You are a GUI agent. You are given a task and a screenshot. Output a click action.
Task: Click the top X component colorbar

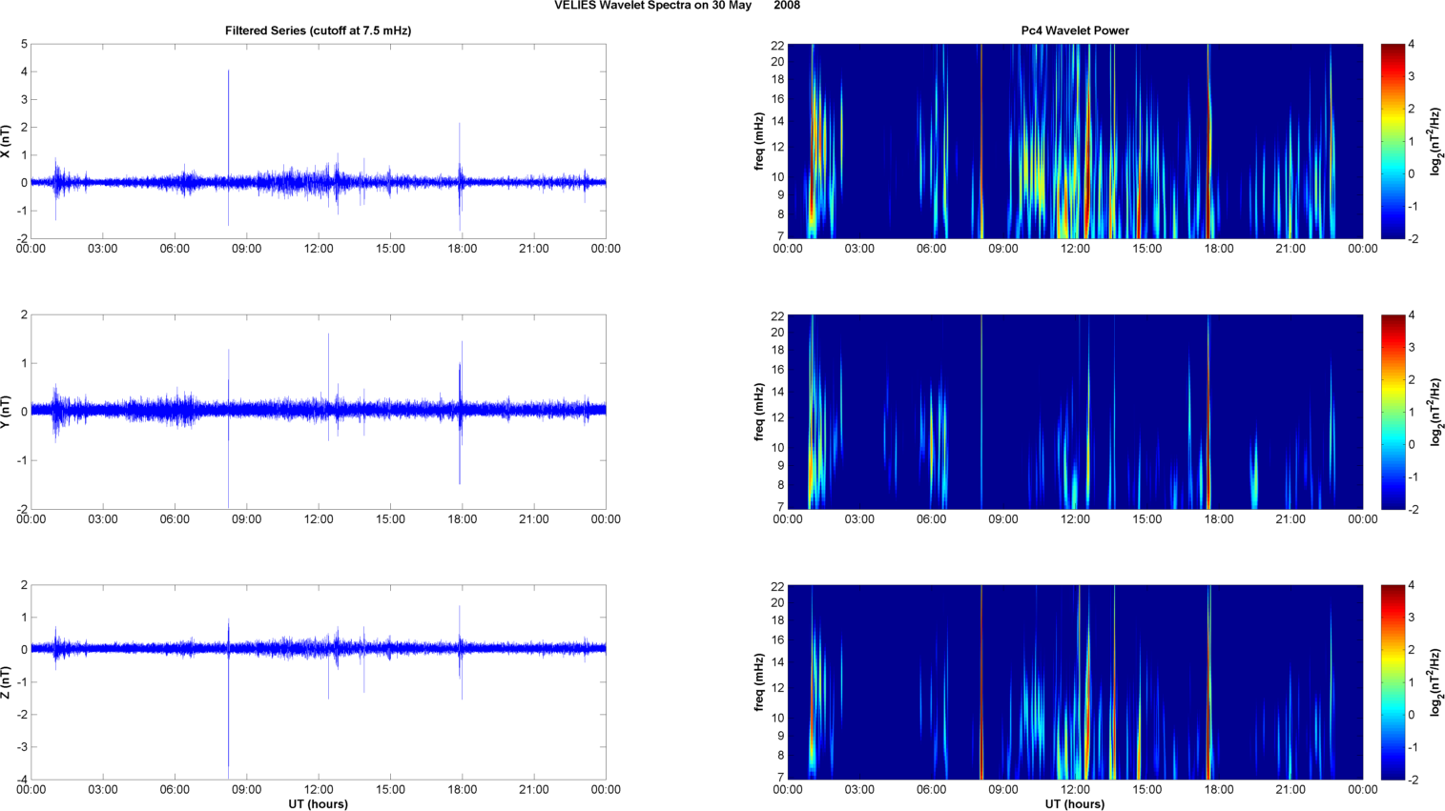tap(1393, 141)
